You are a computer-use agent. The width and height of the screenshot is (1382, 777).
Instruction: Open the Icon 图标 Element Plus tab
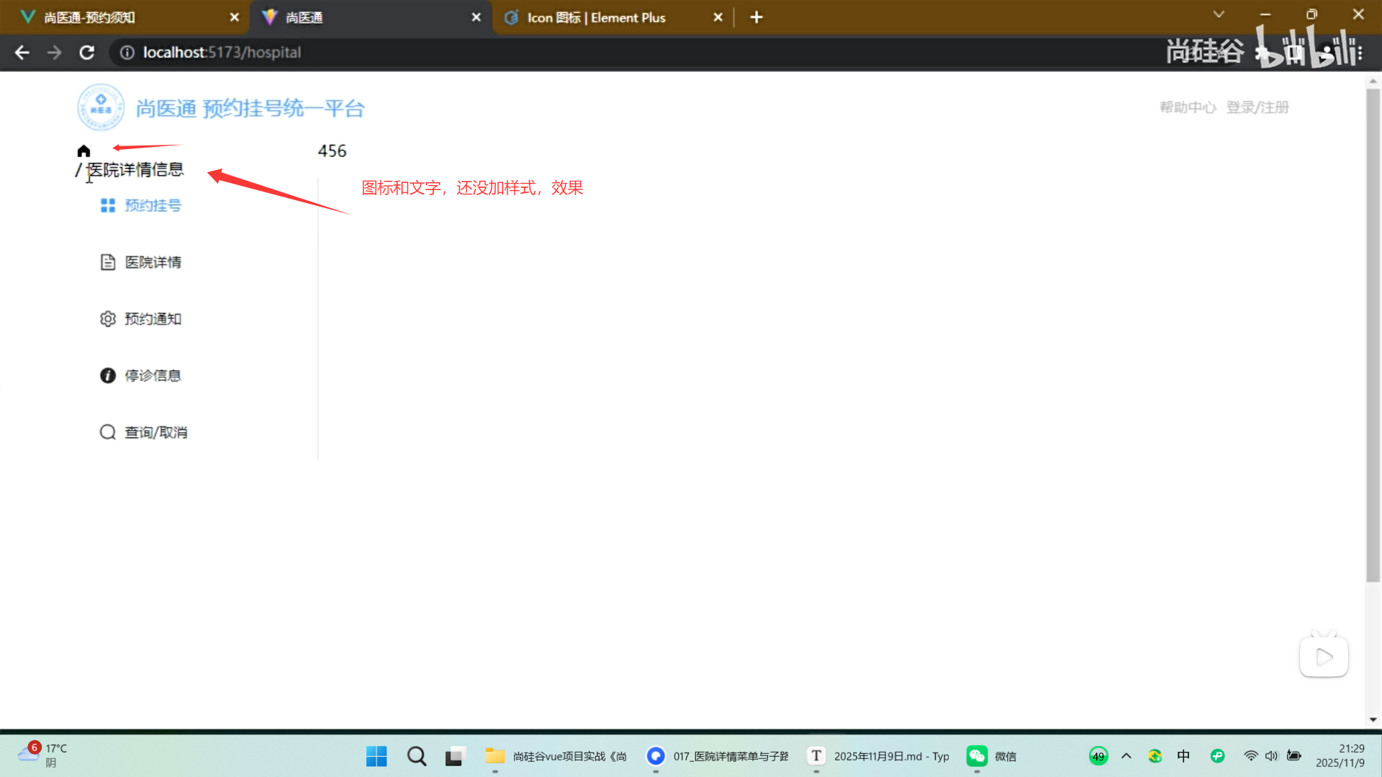[x=595, y=17]
